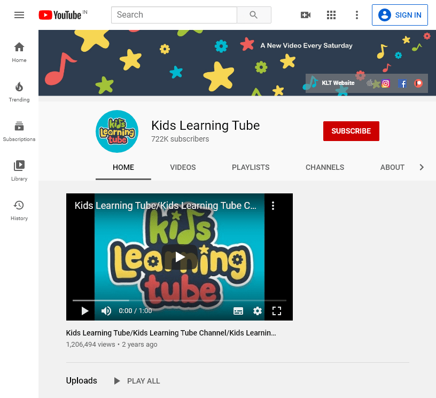
Task: Open the KLT Website link
Action: (338, 83)
